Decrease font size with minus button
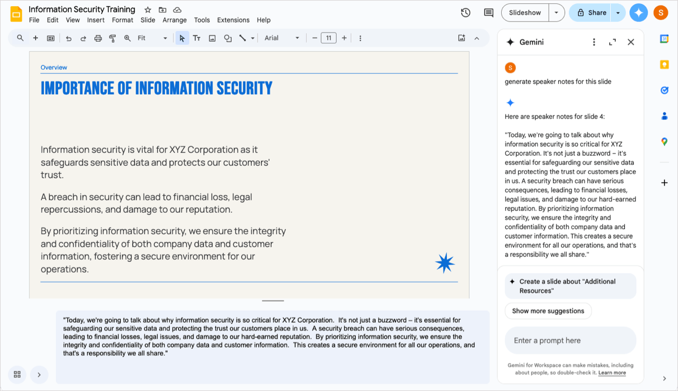The height and width of the screenshot is (391, 678). pyautogui.click(x=315, y=38)
